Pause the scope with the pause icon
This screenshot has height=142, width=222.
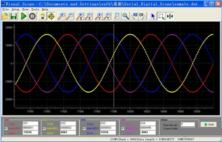click(x=32, y=16)
